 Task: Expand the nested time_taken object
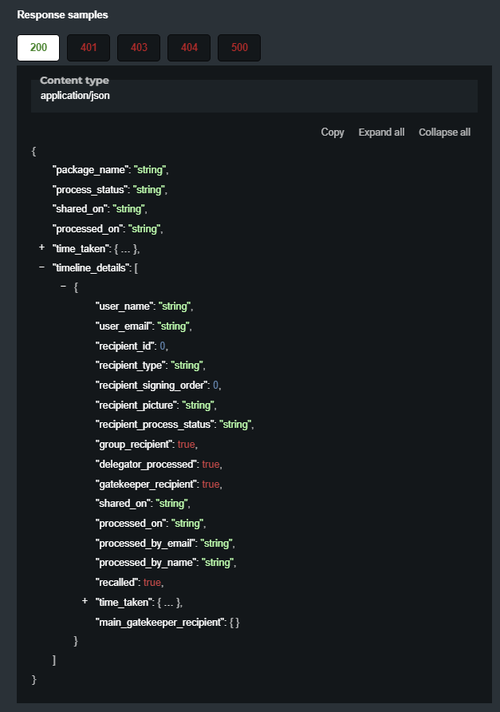85,601
